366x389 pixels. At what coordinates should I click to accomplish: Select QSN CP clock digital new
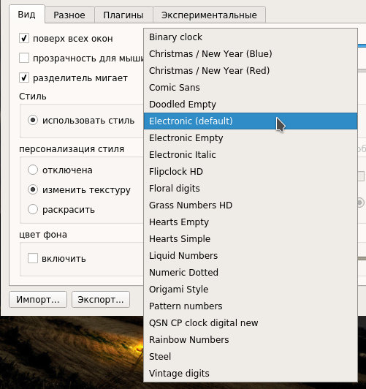point(251,323)
